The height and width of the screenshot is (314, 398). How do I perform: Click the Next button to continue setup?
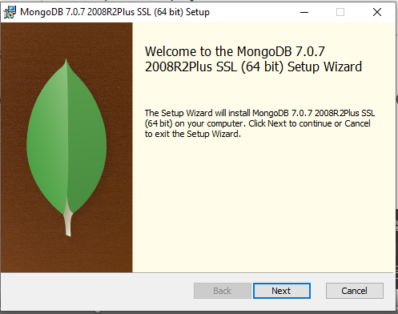click(x=282, y=291)
